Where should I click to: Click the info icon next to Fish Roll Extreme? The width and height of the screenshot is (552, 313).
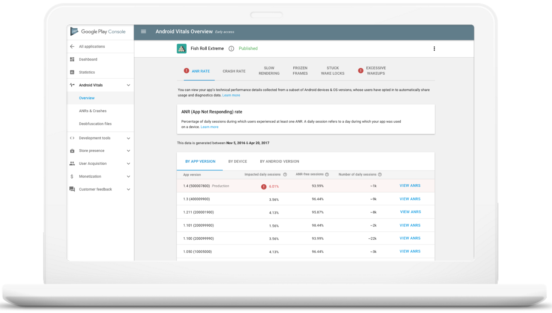tap(231, 49)
